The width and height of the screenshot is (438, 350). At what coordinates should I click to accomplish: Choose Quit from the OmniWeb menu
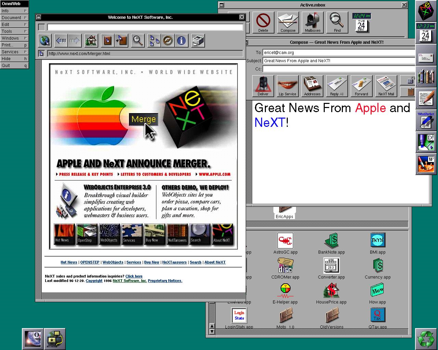(x=14, y=66)
